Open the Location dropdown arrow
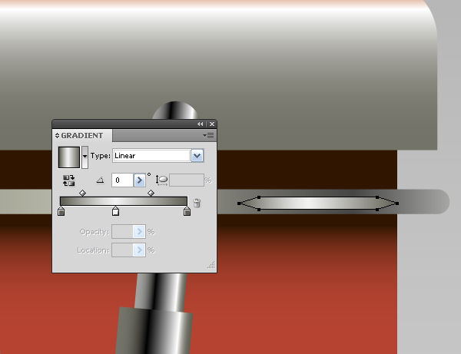Image resolution: width=461 pixels, height=354 pixels. point(139,250)
